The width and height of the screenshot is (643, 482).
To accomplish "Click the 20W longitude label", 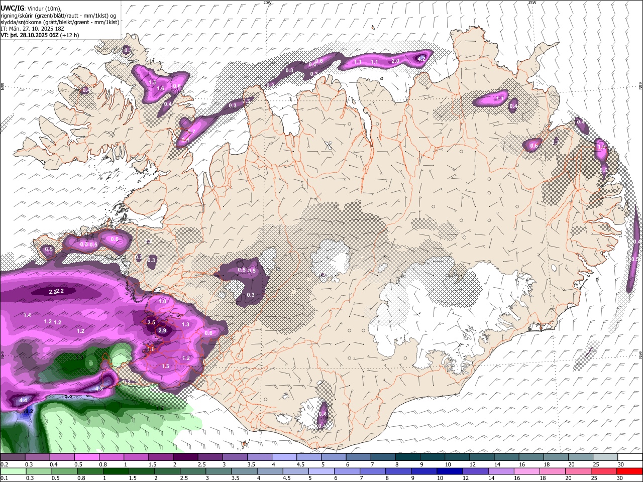I will tap(267, 3).
